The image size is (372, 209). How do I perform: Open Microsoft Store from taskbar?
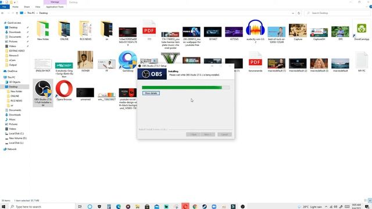[x=147, y=207]
